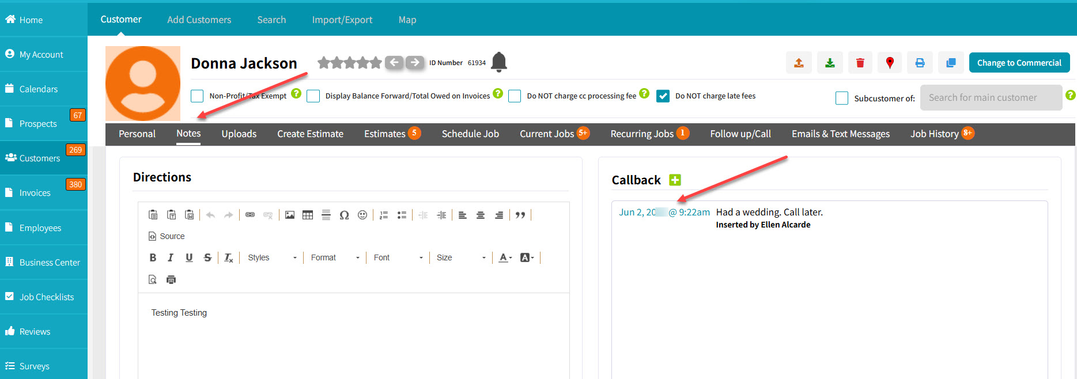Image resolution: width=1077 pixels, height=379 pixels.
Task: Click the Insert Link chain icon
Action: [250, 215]
